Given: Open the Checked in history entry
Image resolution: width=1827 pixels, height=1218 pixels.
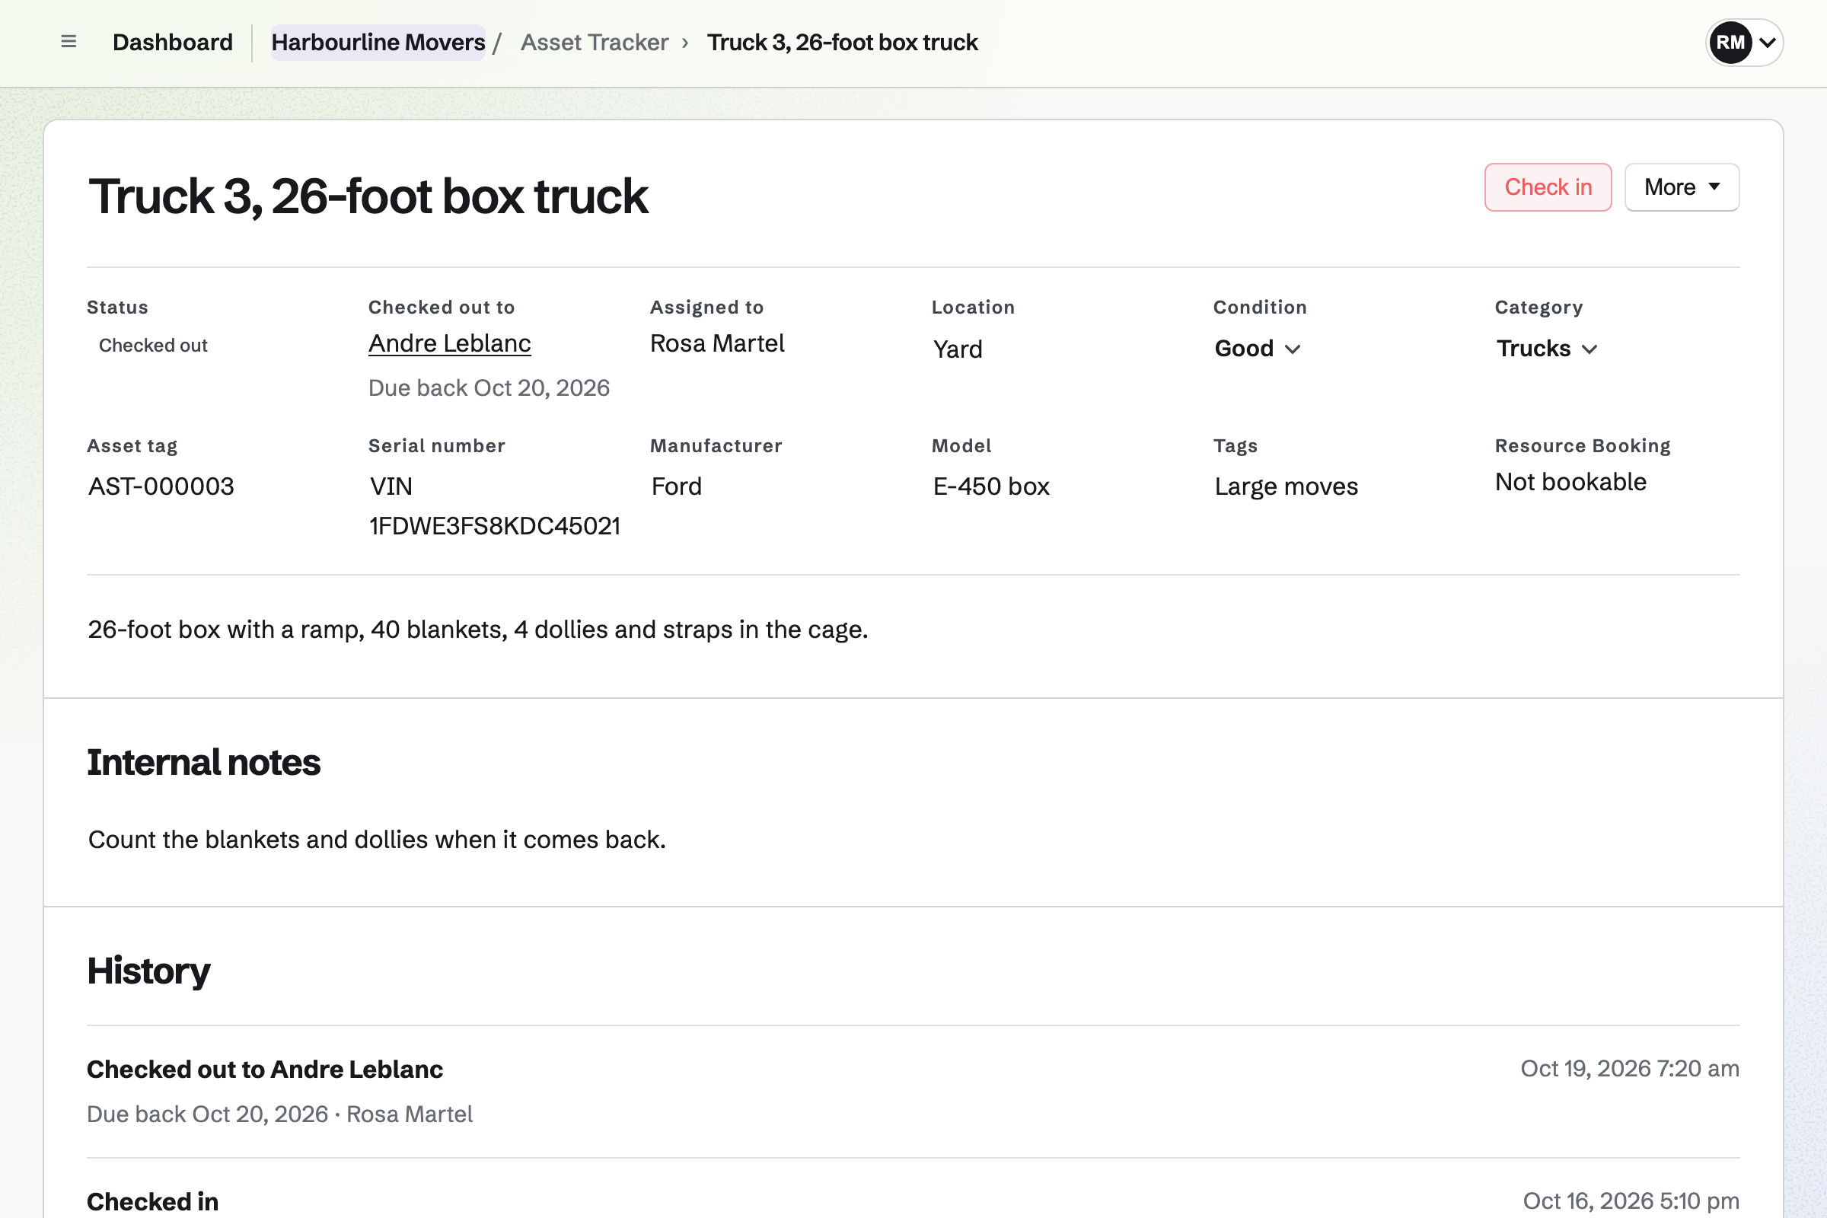Looking at the screenshot, I should [x=152, y=1201].
